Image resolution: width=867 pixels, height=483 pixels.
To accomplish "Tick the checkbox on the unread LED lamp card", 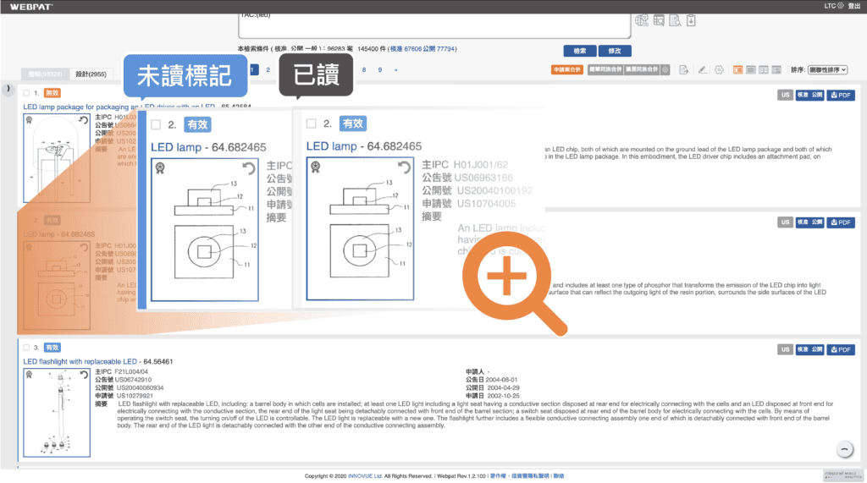I will [x=156, y=124].
